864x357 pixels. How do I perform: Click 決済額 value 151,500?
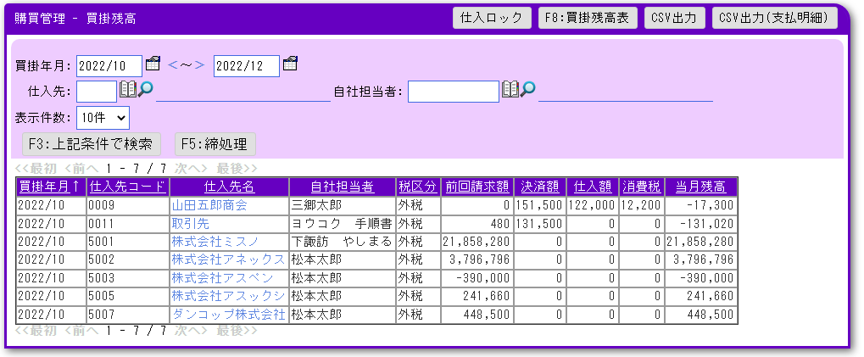point(540,205)
